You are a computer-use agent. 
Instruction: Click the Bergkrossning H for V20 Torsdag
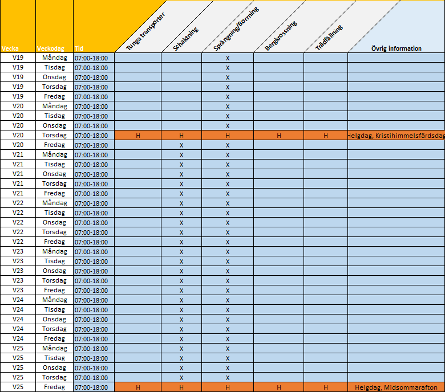point(278,136)
